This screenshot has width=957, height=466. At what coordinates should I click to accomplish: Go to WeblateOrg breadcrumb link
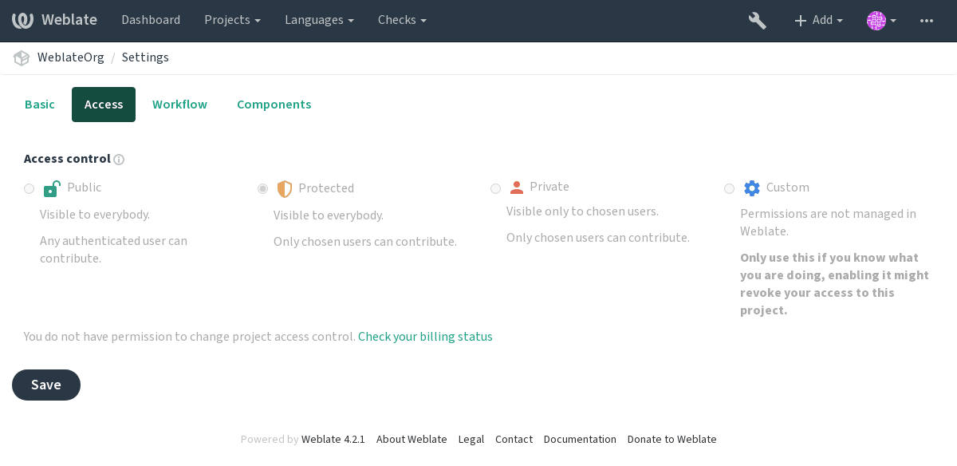71,57
